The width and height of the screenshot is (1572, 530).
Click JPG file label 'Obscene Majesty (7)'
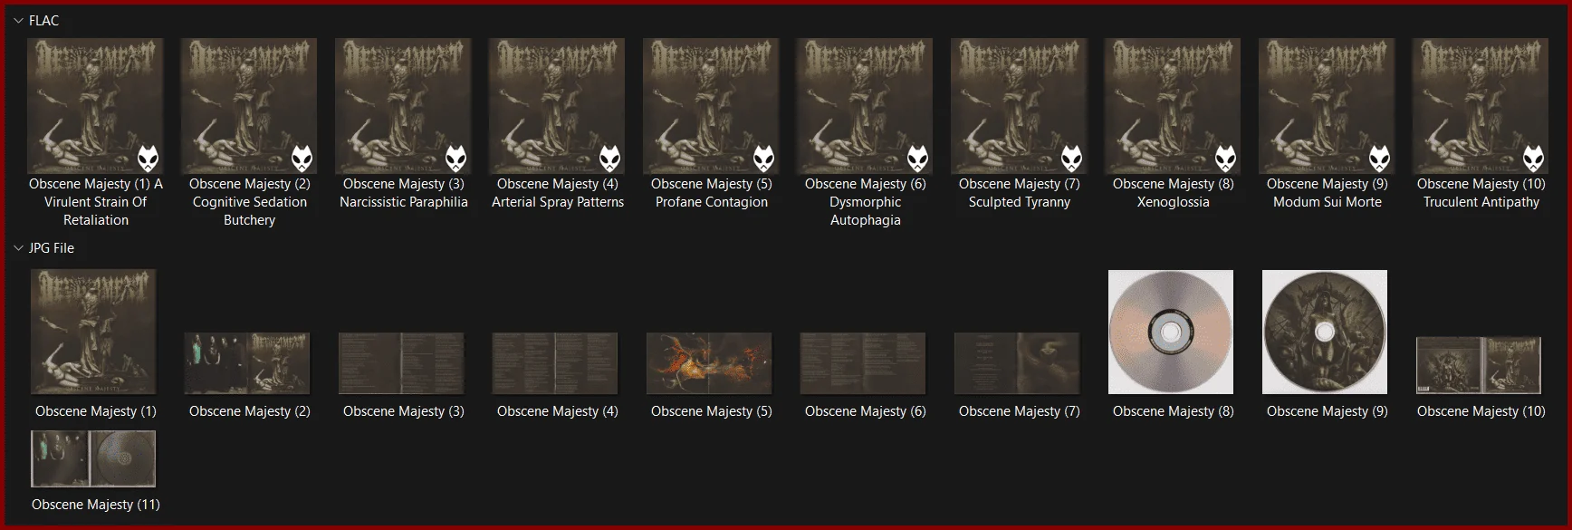[x=1020, y=411]
